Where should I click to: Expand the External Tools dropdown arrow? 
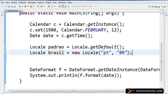point(34,7)
